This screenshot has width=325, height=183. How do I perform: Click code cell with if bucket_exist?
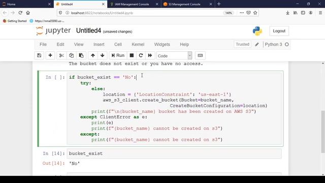[x=174, y=108]
